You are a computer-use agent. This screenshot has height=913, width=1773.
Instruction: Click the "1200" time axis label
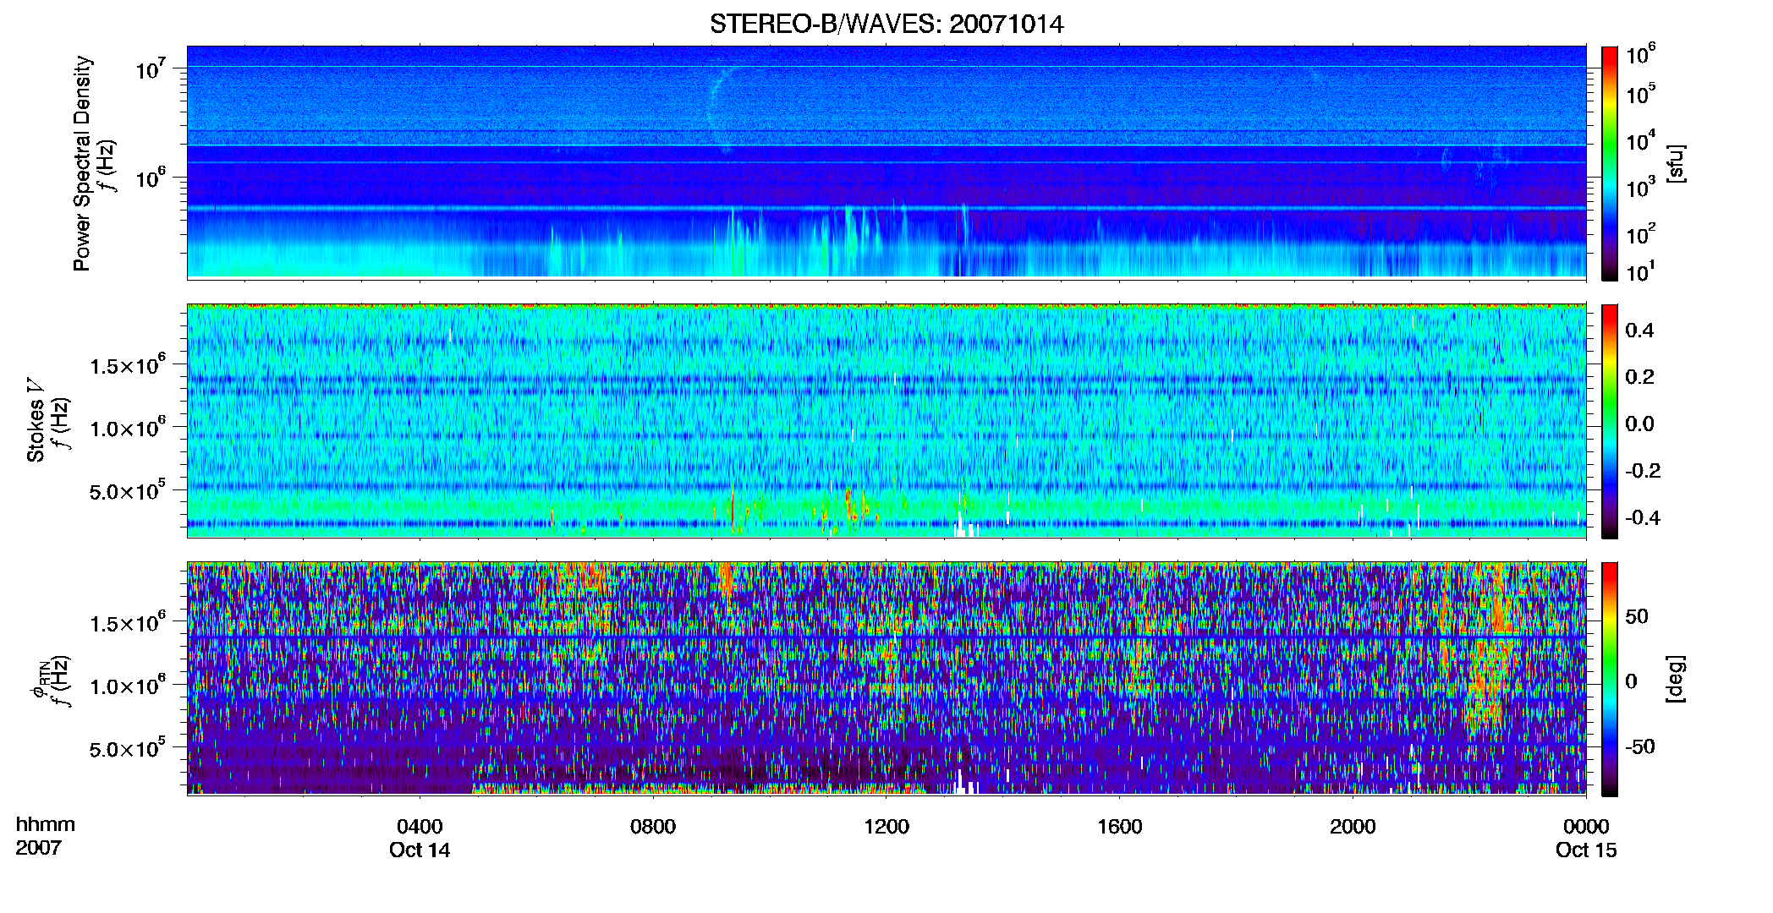pos(886,827)
